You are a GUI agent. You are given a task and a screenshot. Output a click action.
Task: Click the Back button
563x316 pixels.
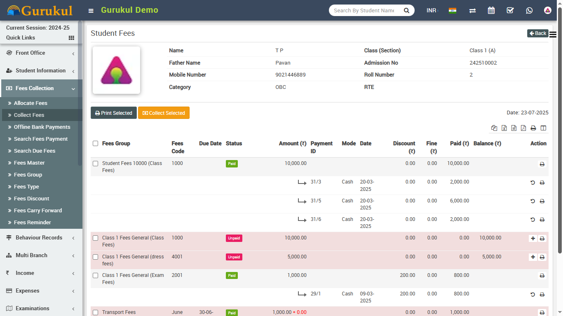pos(537,33)
